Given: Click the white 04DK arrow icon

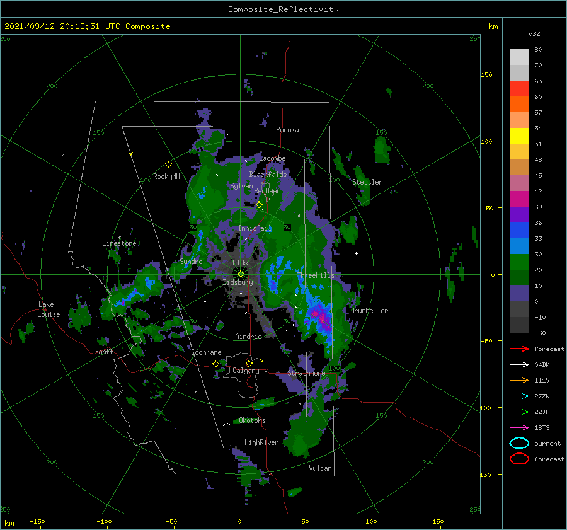Looking at the screenshot, I should pyautogui.click(x=519, y=364).
